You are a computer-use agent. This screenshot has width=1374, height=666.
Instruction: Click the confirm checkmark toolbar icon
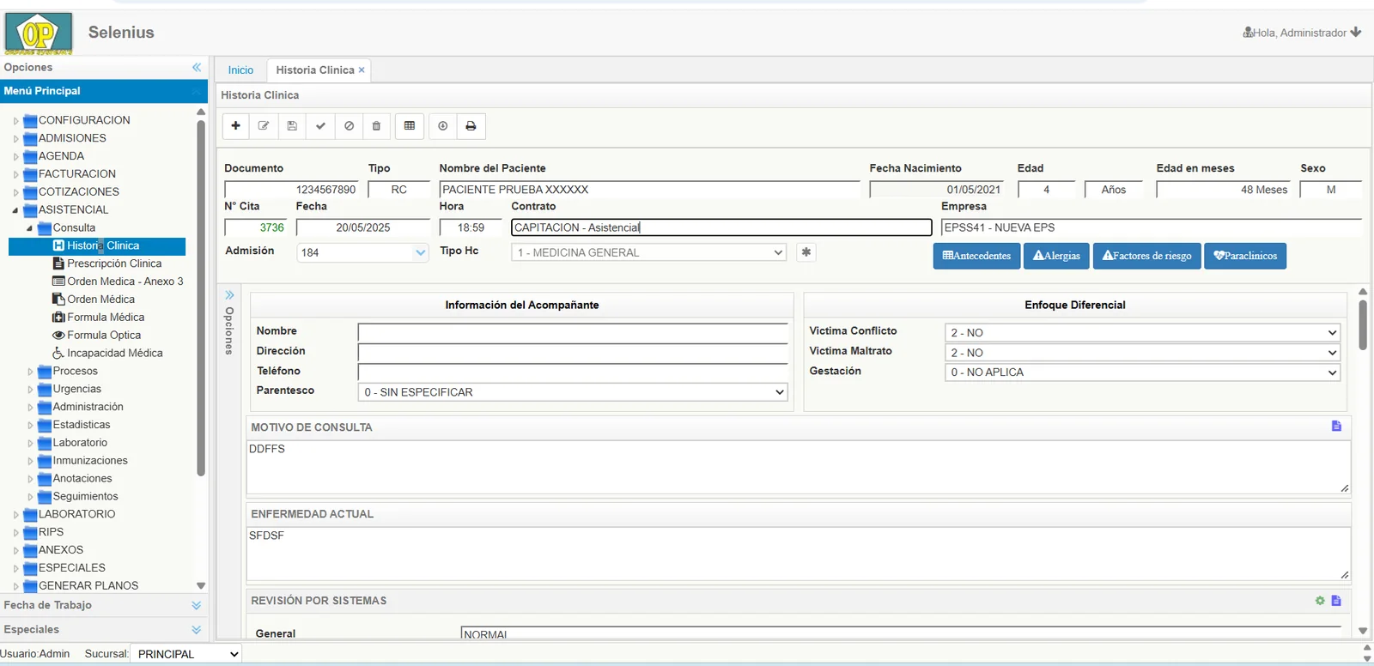click(x=320, y=126)
